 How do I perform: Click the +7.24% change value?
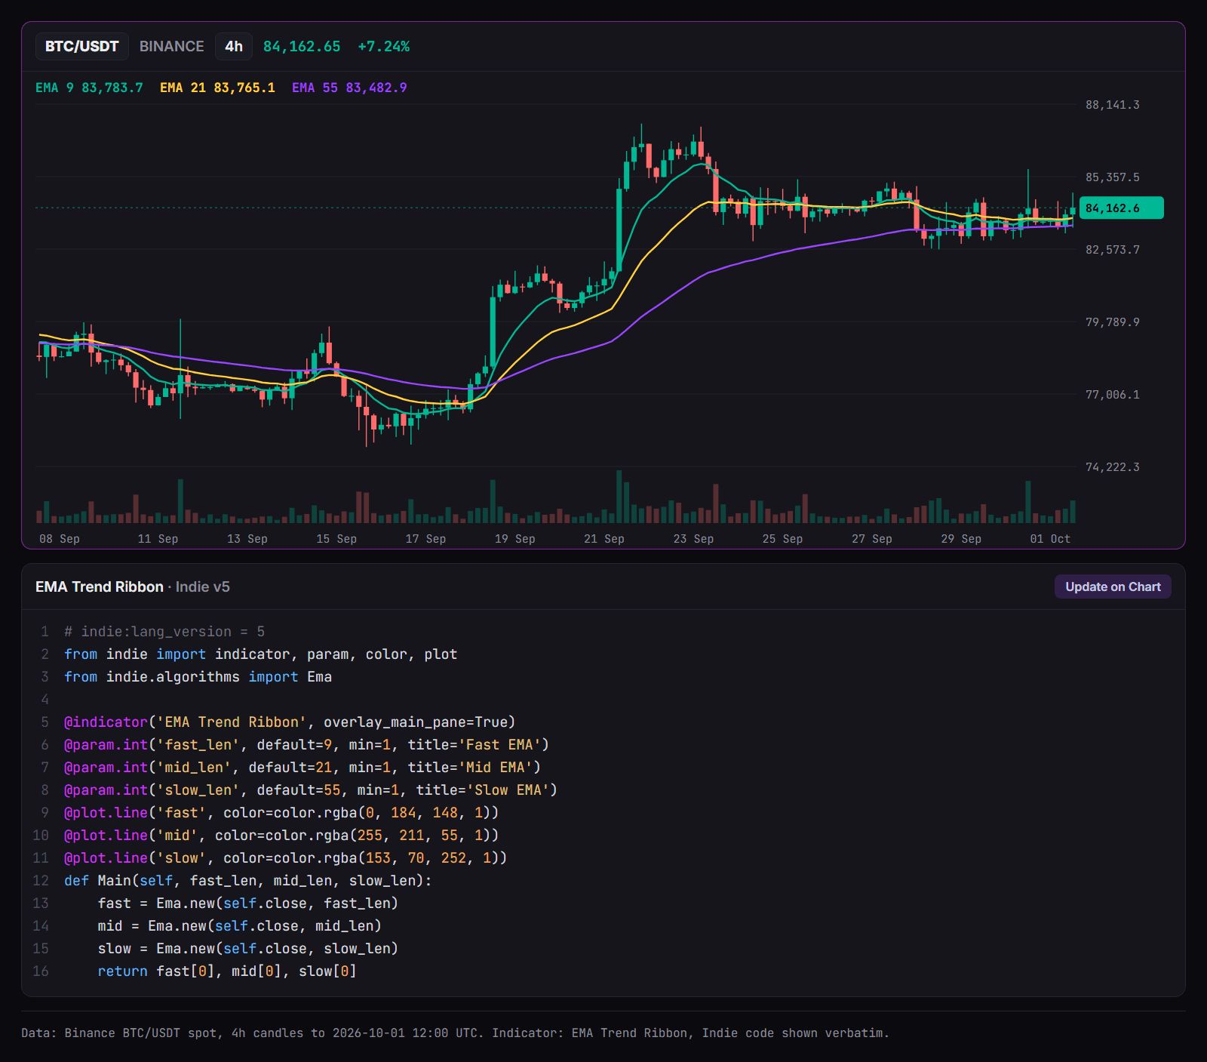(384, 46)
